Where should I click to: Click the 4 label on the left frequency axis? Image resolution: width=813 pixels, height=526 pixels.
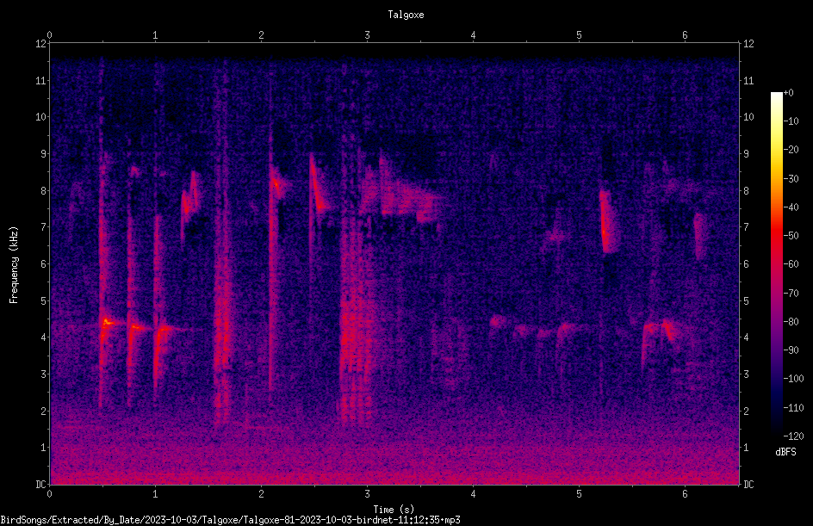tap(44, 337)
